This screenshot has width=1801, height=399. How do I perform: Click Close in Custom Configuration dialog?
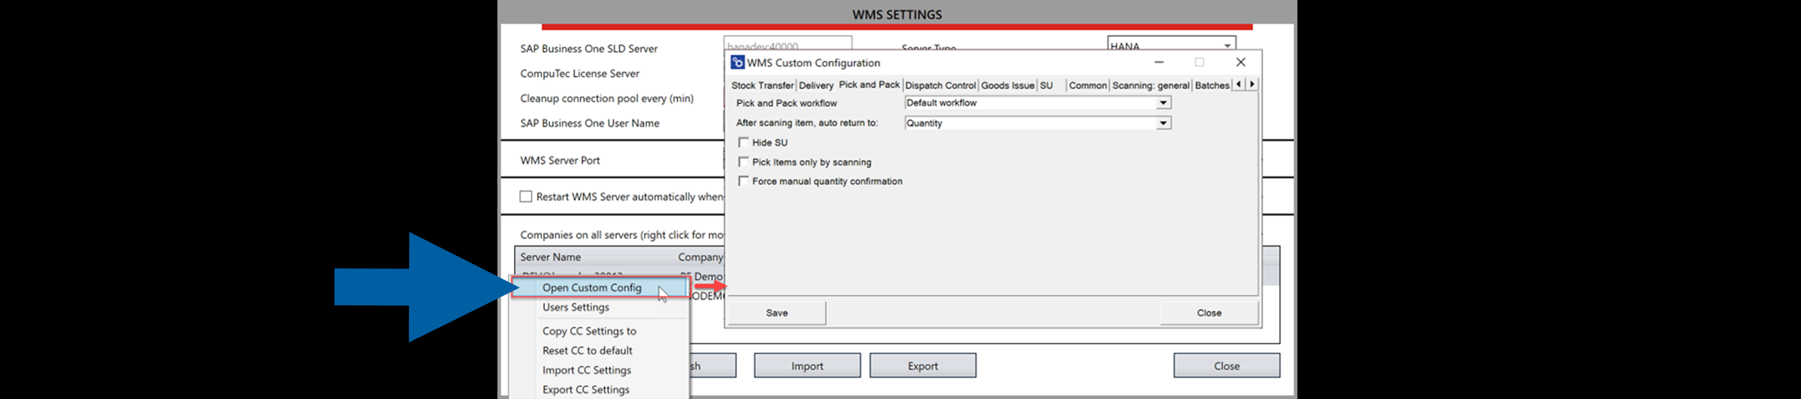click(x=1209, y=313)
